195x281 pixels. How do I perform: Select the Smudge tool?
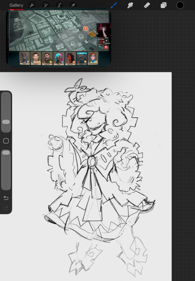(x=130, y=5)
